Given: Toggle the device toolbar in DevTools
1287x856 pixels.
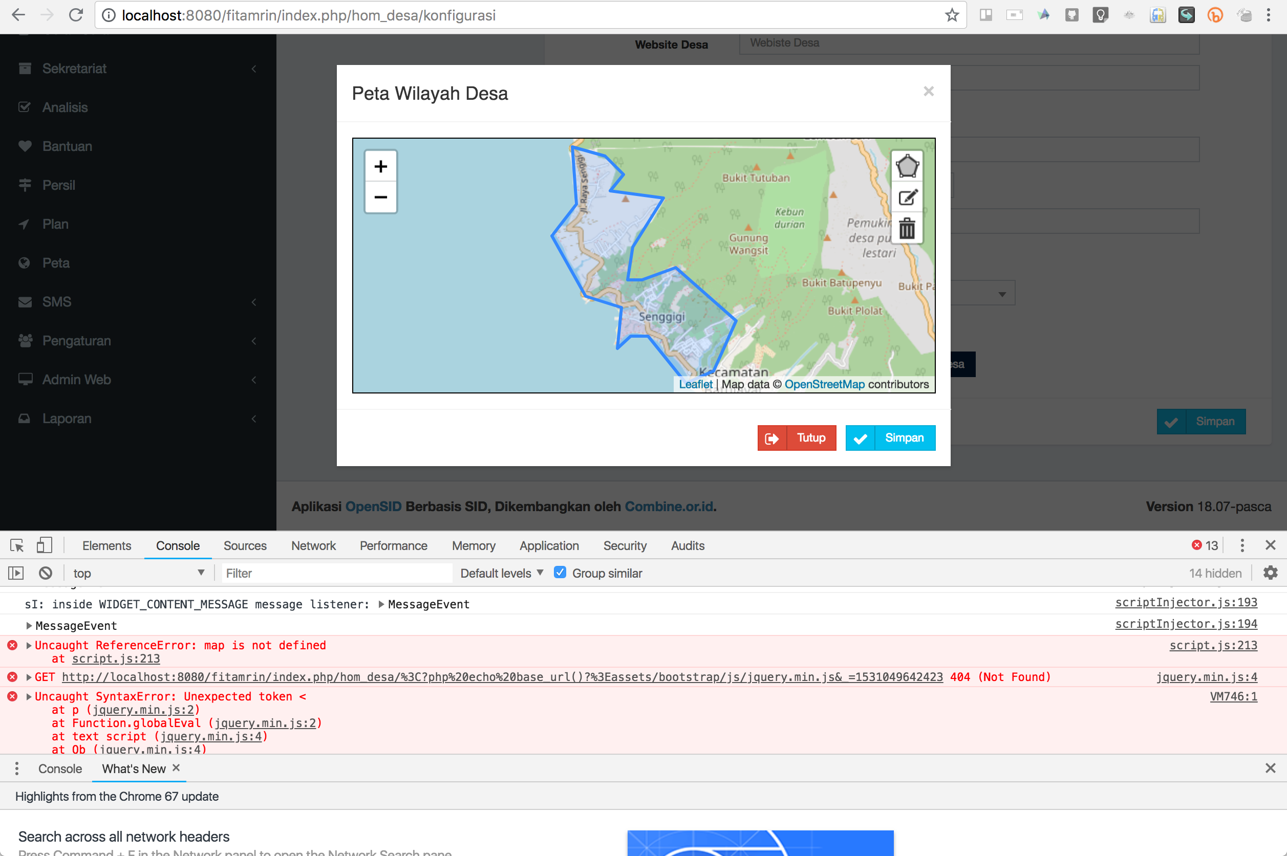Looking at the screenshot, I should coord(44,545).
